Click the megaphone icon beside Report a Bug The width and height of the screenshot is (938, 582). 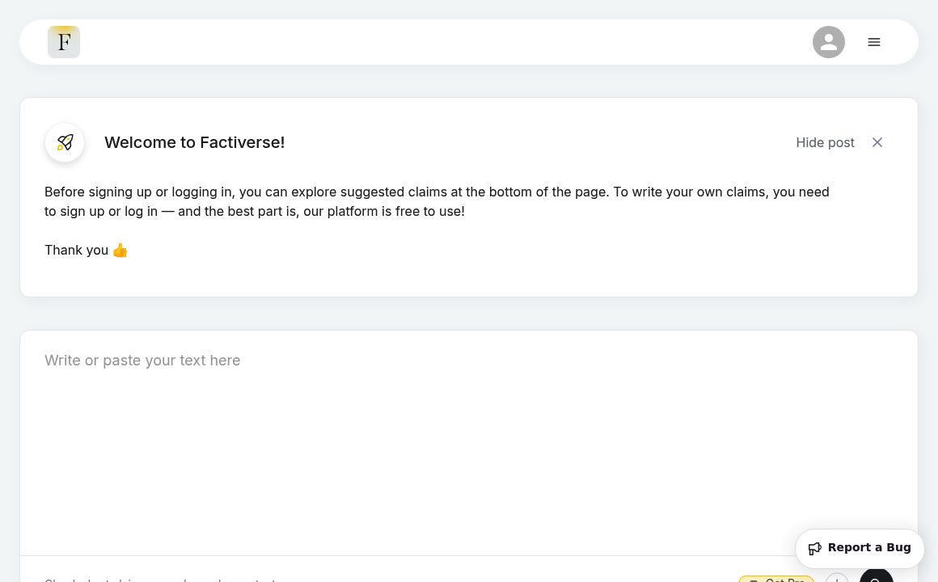(815, 548)
